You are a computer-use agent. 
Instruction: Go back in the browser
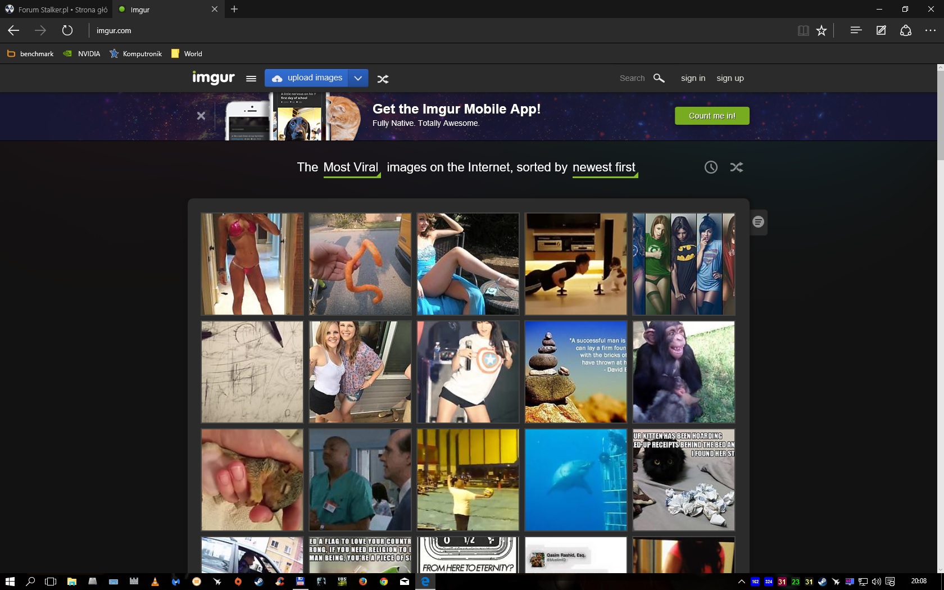[13, 30]
